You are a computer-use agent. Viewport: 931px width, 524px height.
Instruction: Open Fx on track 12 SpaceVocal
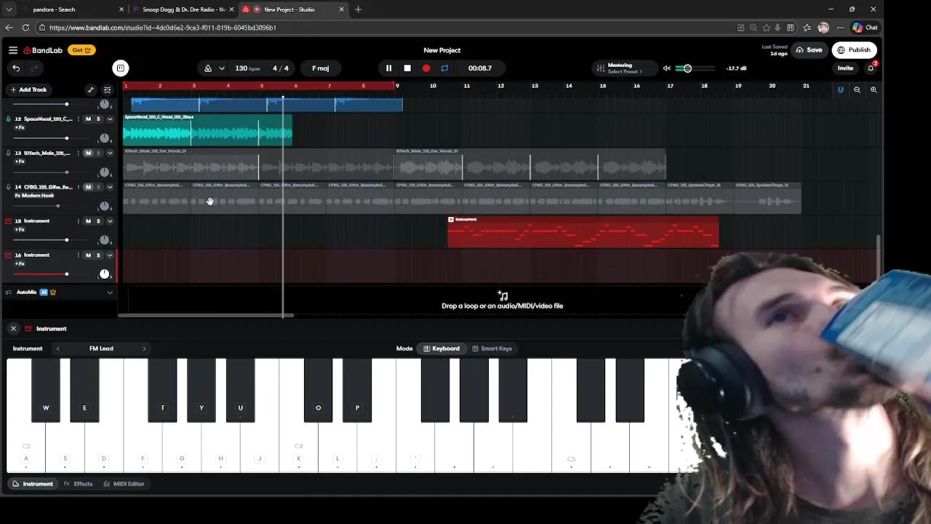[20, 127]
